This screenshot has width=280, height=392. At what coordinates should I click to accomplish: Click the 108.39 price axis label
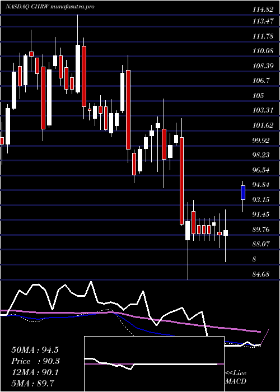tap(263, 66)
